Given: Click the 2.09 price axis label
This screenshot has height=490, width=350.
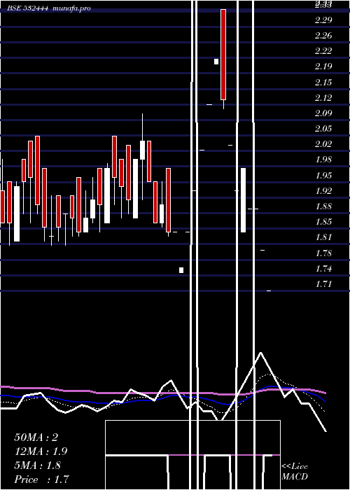Looking at the screenshot, I should pyautogui.click(x=323, y=113).
